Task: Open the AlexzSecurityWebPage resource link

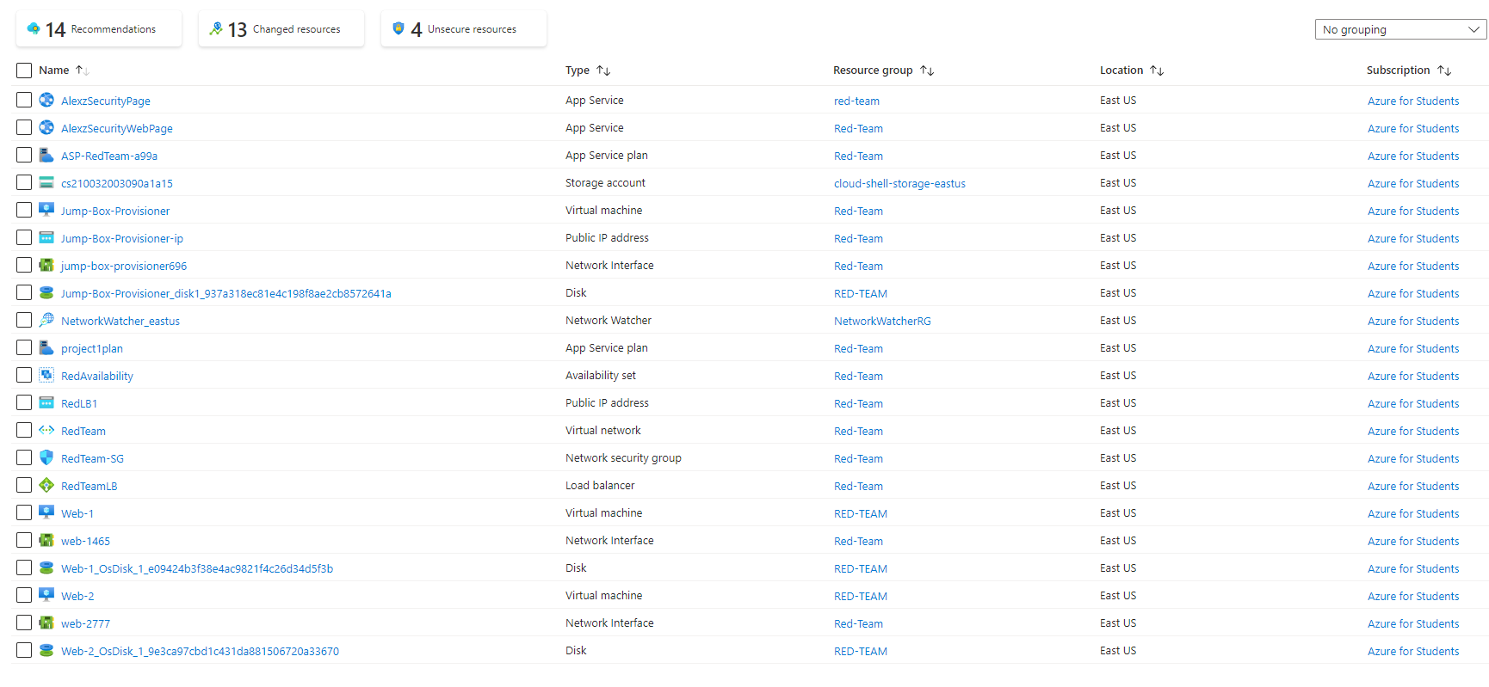Action: [x=117, y=128]
